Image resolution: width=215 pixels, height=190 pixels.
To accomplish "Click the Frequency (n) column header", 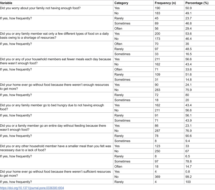I will [165, 3].
